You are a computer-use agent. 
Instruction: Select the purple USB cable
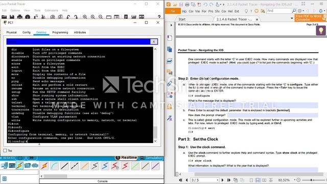pos(155,166)
